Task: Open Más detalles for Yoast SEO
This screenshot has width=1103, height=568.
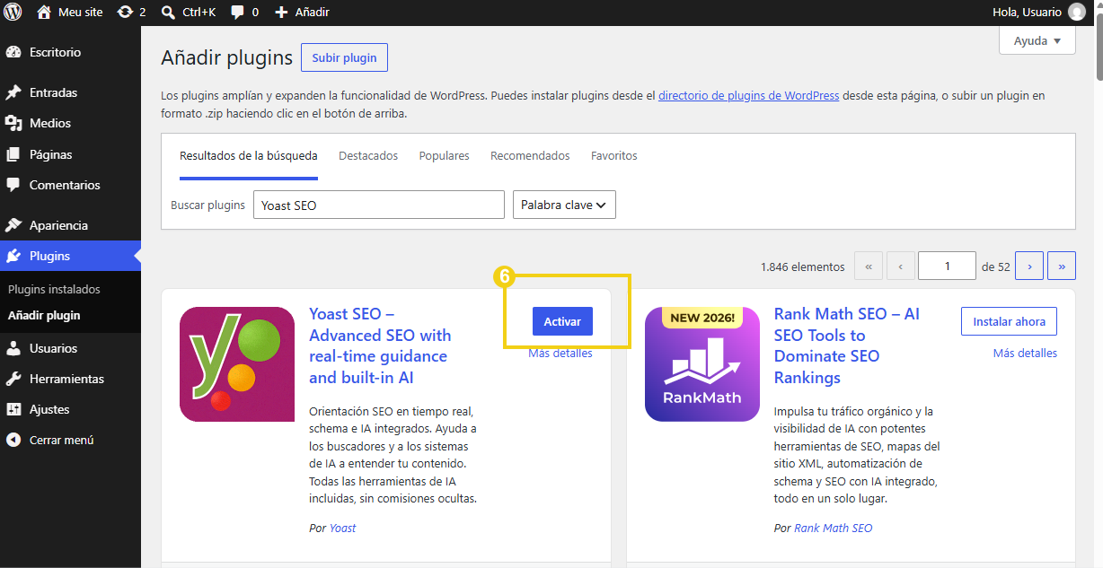Action: point(560,354)
